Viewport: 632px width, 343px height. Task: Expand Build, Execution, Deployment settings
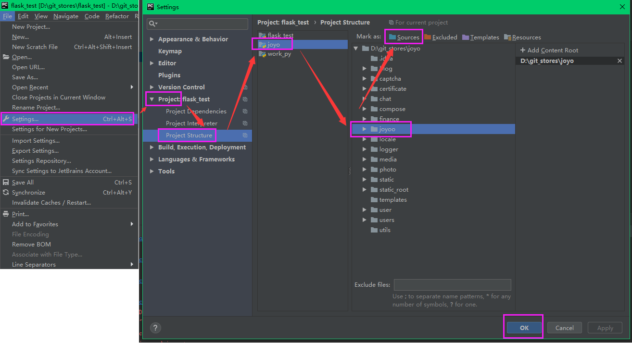[x=152, y=147]
